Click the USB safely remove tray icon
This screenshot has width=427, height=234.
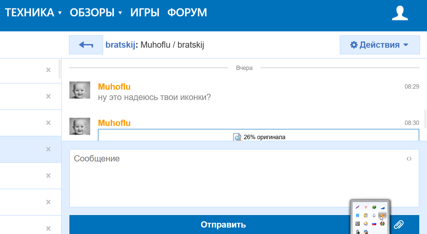358,232
